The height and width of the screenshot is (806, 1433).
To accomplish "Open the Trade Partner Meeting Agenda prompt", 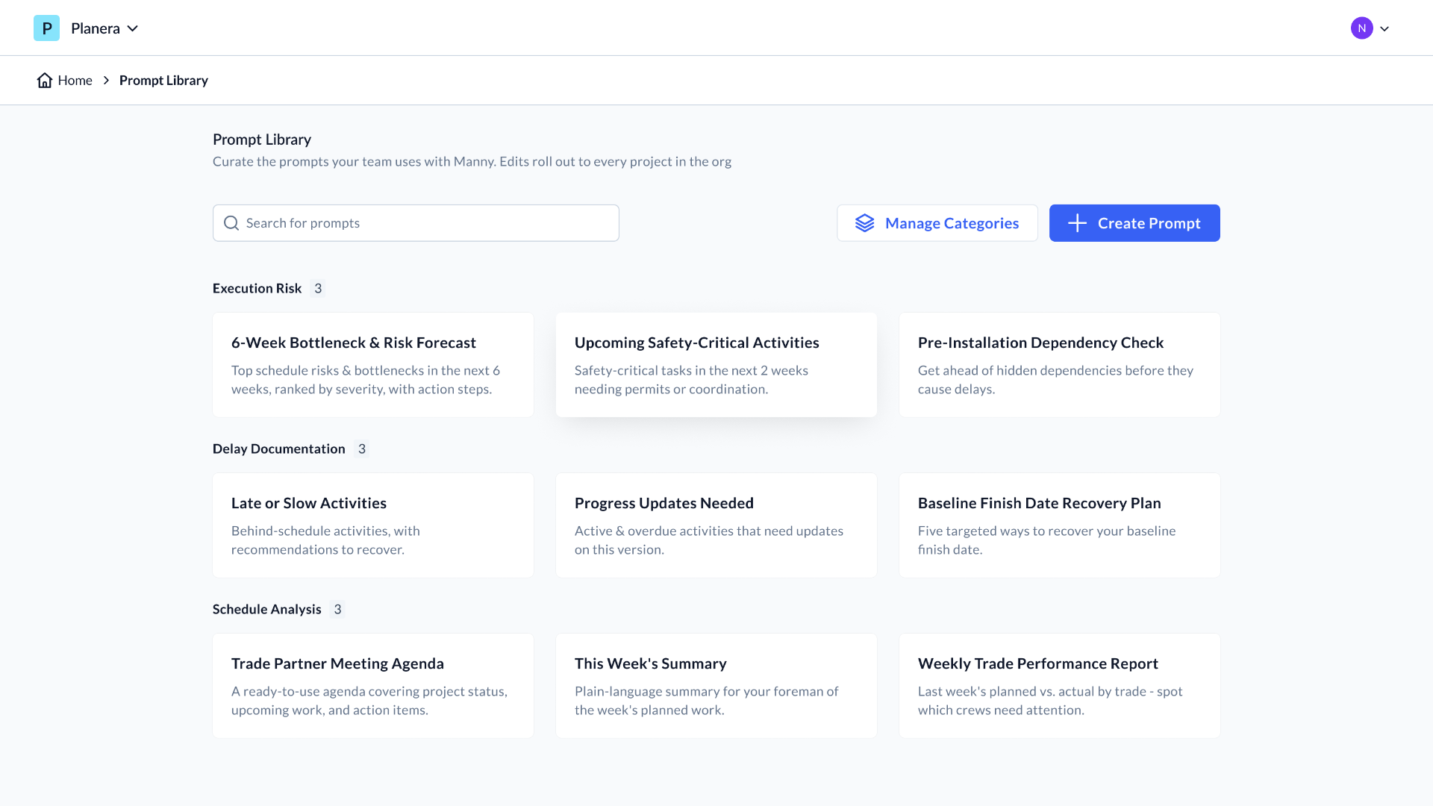I will tap(373, 686).
